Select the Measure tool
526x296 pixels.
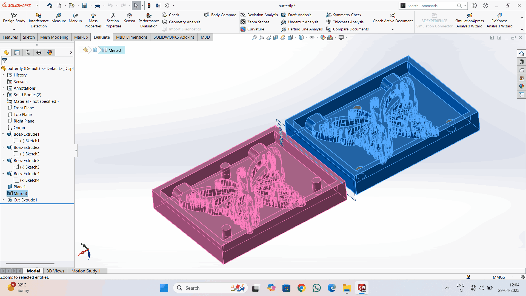click(59, 18)
